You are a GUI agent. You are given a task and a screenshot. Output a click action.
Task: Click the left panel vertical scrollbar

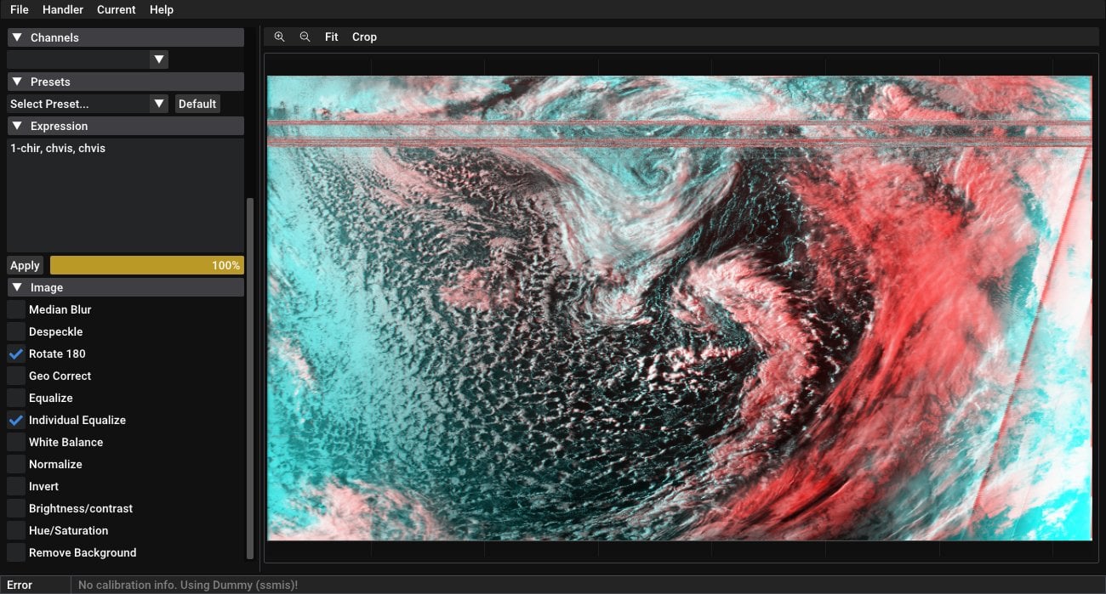249,378
